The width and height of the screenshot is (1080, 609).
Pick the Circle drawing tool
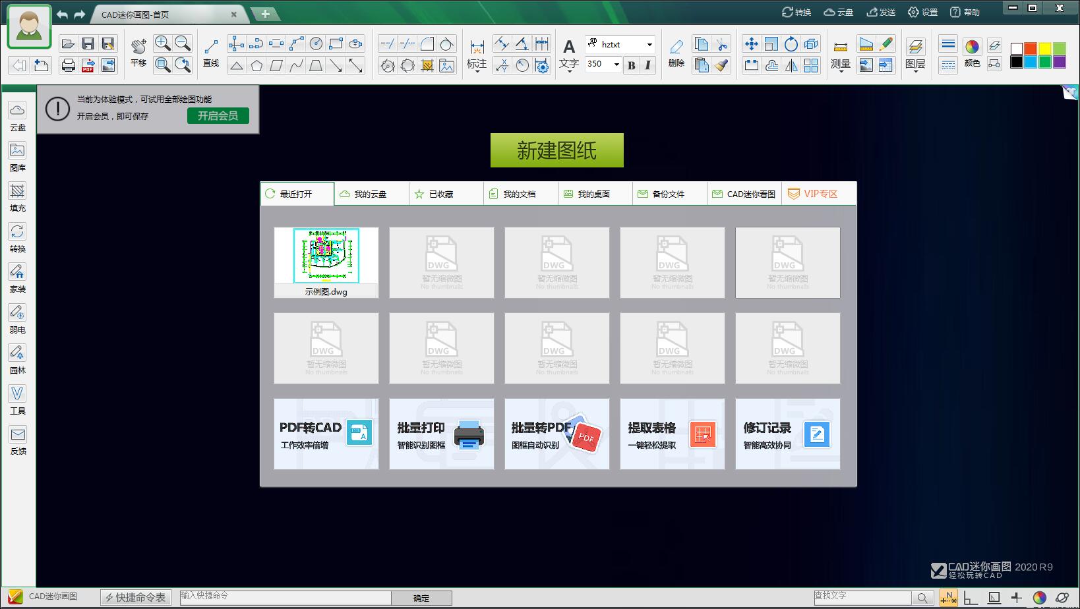pyautogui.click(x=316, y=44)
